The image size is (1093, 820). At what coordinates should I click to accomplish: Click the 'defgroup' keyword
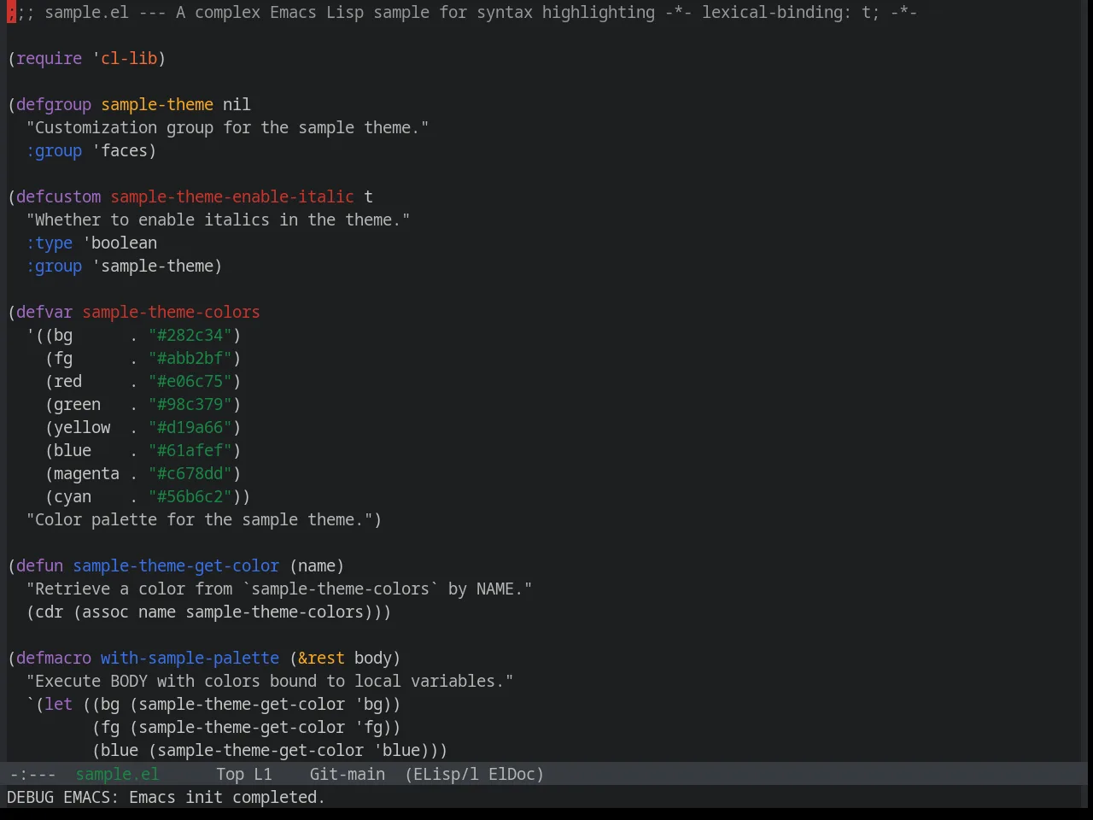click(54, 104)
